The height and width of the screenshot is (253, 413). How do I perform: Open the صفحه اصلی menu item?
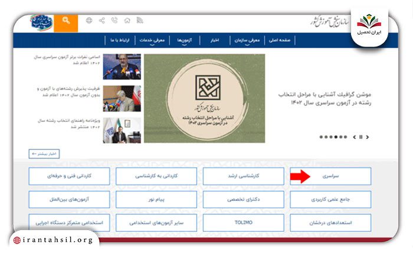280,40
